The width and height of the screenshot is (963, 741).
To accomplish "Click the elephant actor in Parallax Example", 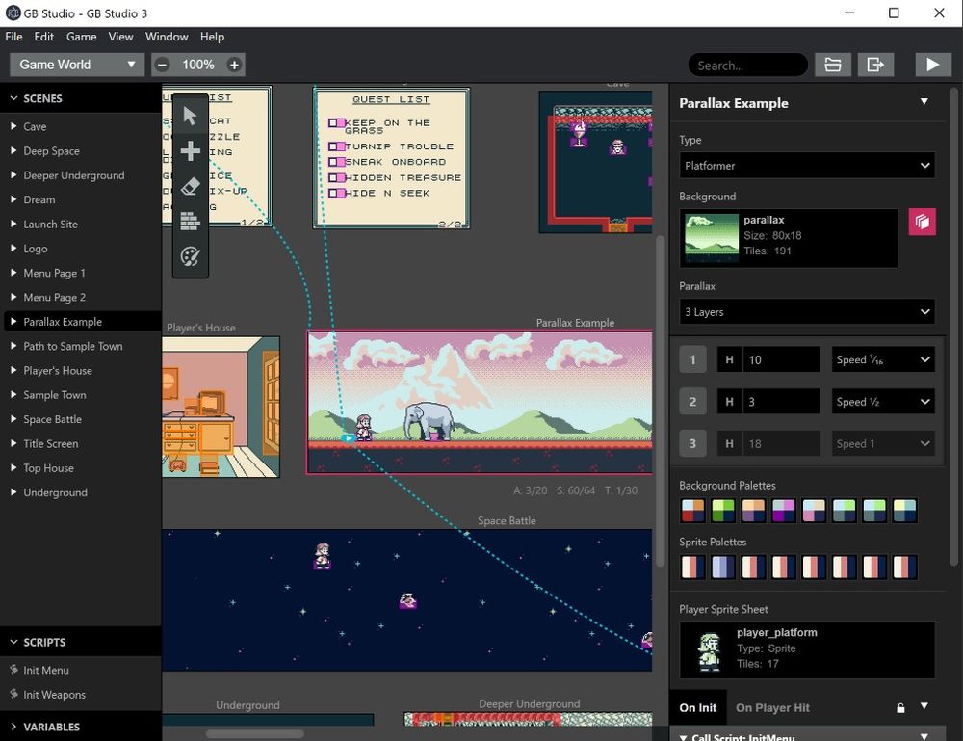I will (429, 421).
